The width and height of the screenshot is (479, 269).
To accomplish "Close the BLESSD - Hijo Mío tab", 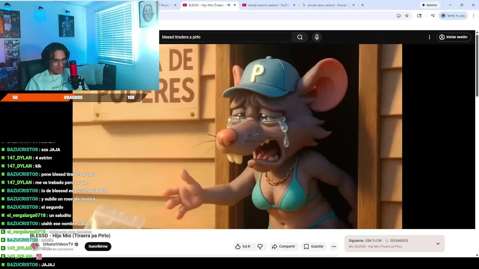I will tap(235, 5).
